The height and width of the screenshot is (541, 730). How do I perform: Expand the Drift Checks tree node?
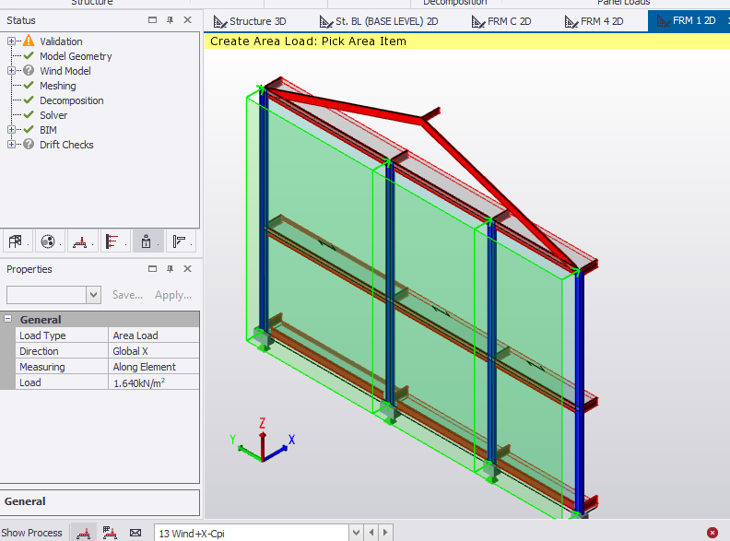[x=11, y=145]
